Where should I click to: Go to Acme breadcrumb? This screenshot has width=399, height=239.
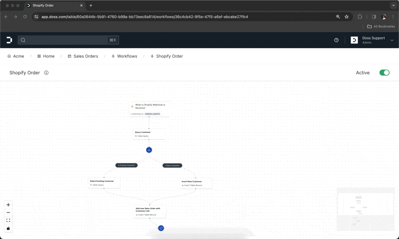click(x=16, y=56)
